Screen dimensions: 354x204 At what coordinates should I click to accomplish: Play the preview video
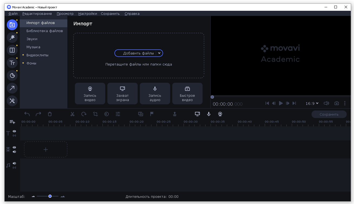tap(281, 103)
